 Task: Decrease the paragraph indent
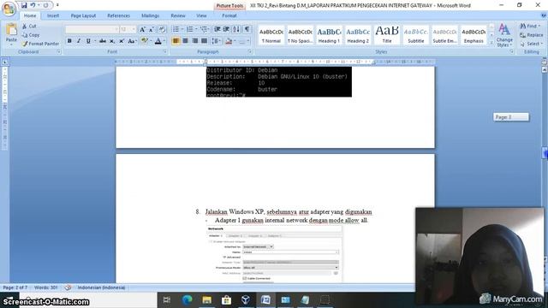(x=217, y=29)
